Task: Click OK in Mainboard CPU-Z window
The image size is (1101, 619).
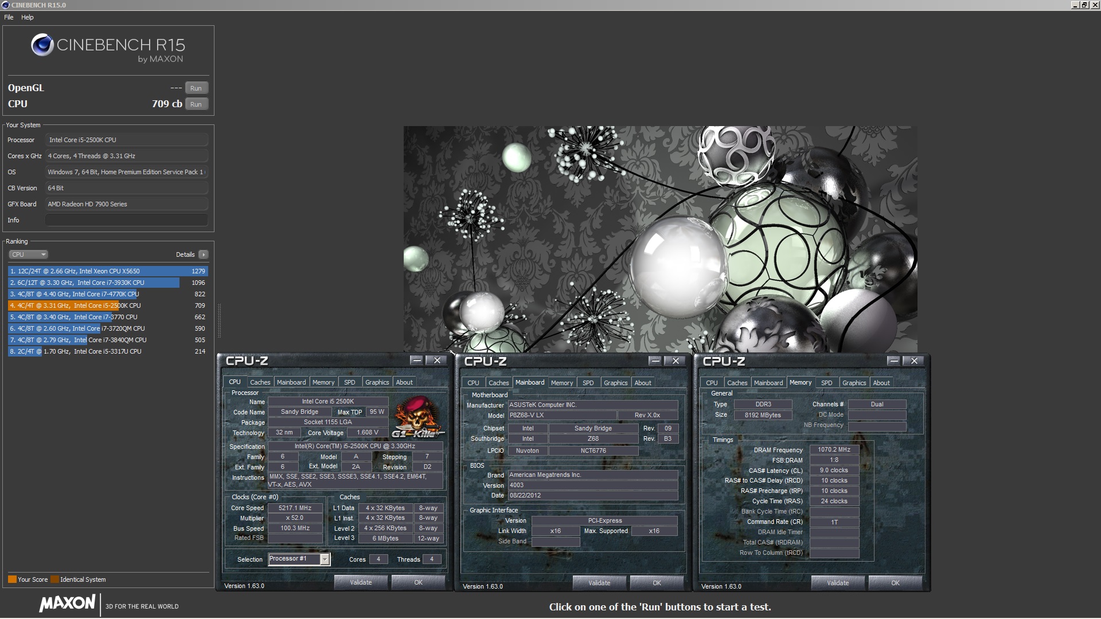Action: pos(657,583)
